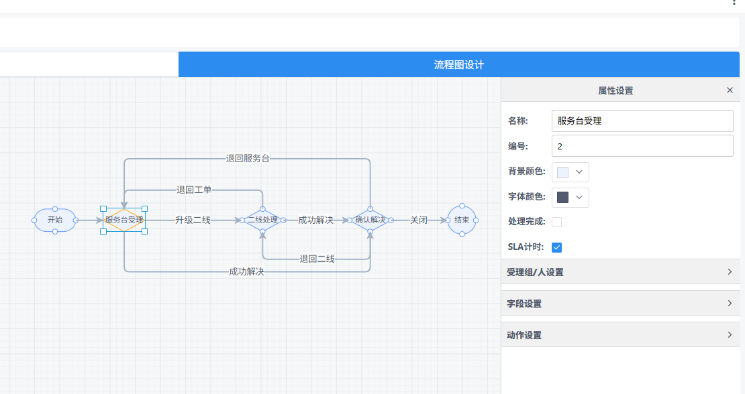Select the 服务台受理 diamond node
Viewport: 745px width, 394px height.
pos(124,220)
